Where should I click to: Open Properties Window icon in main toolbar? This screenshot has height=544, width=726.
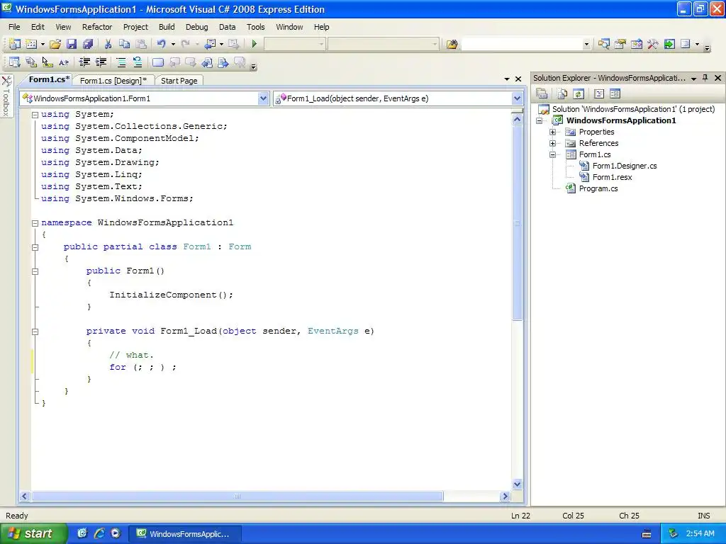(x=620, y=44)
